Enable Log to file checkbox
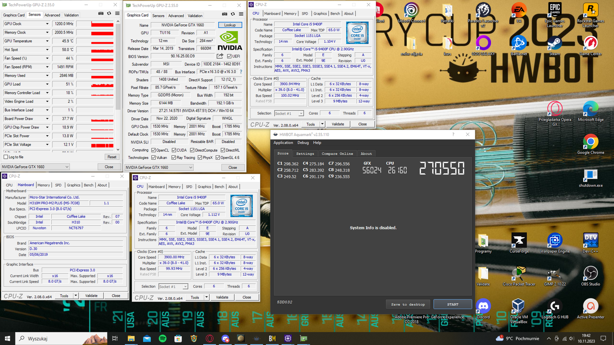614x345 pixels. [6, 157]
